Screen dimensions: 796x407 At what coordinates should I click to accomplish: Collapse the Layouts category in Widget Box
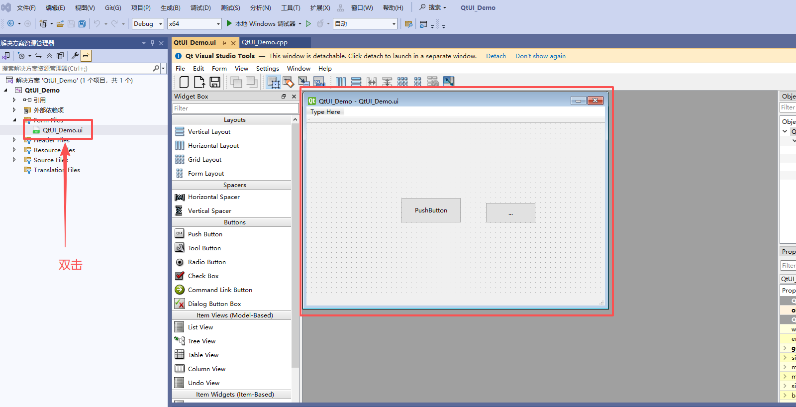tap(235, 119)
